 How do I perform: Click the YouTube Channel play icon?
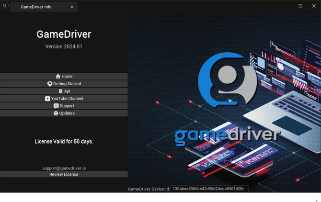tap(47, 99)
